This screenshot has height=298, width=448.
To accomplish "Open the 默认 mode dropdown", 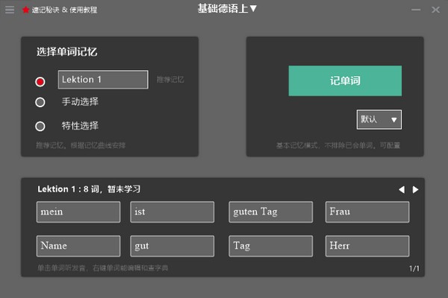I will tap(379, 119).
